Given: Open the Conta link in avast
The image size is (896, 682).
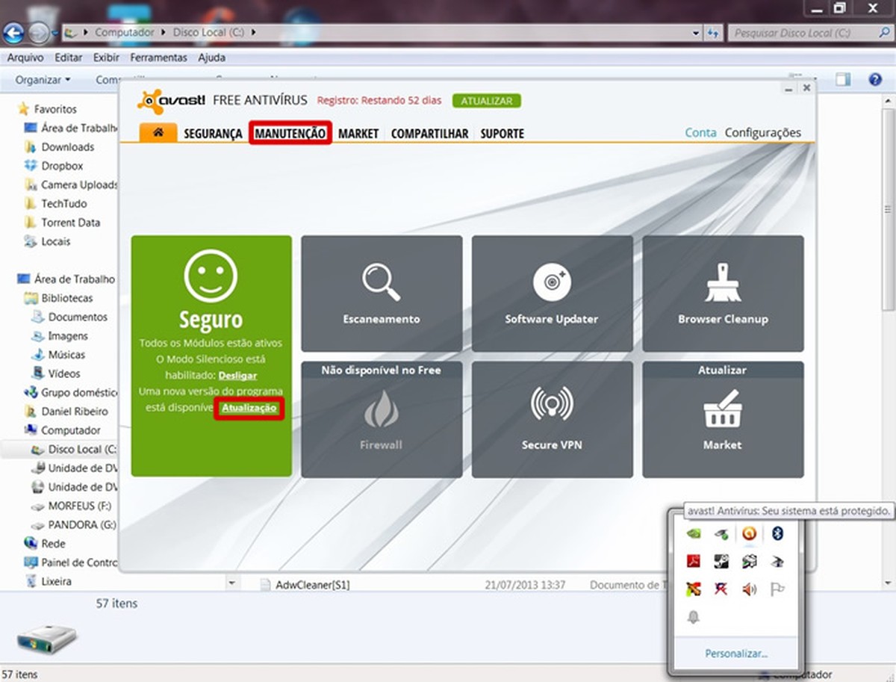Looking at the screenshot, I should 700,132.
